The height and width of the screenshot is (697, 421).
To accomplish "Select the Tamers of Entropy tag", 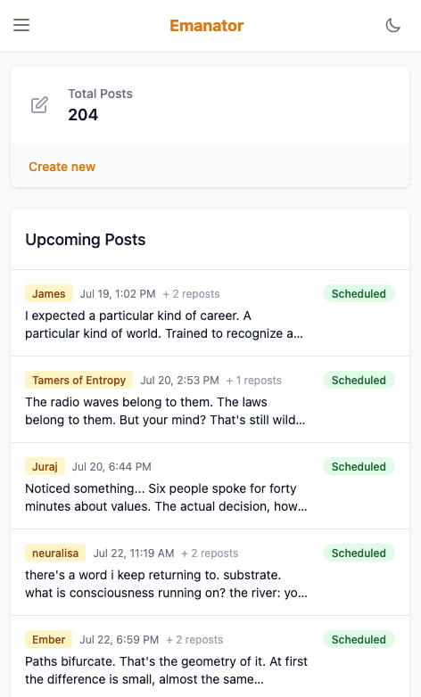I will (x=79, y=380).
